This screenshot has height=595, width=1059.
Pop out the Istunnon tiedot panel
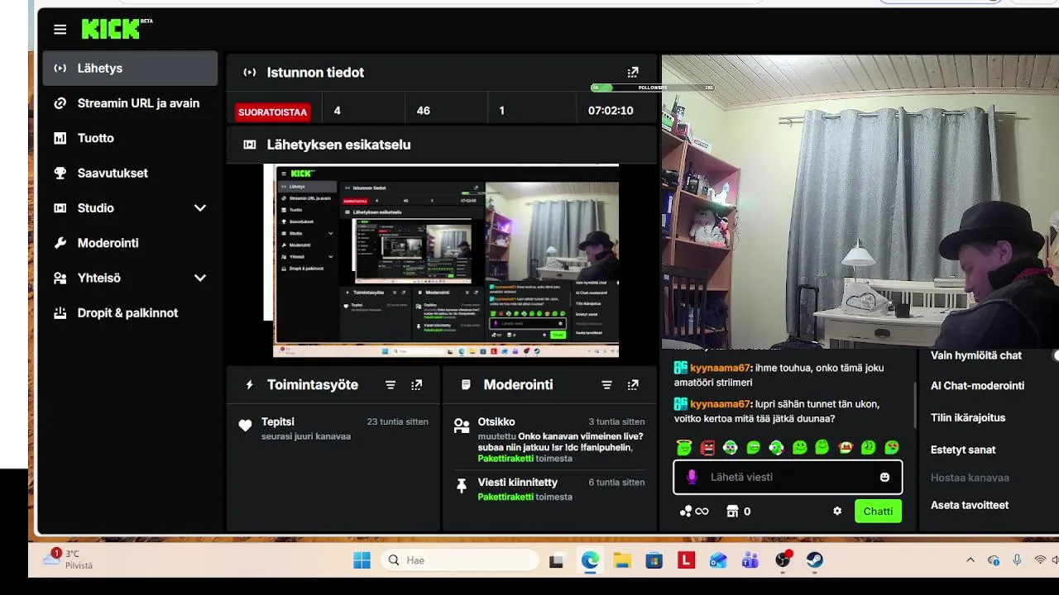point(633,72)
